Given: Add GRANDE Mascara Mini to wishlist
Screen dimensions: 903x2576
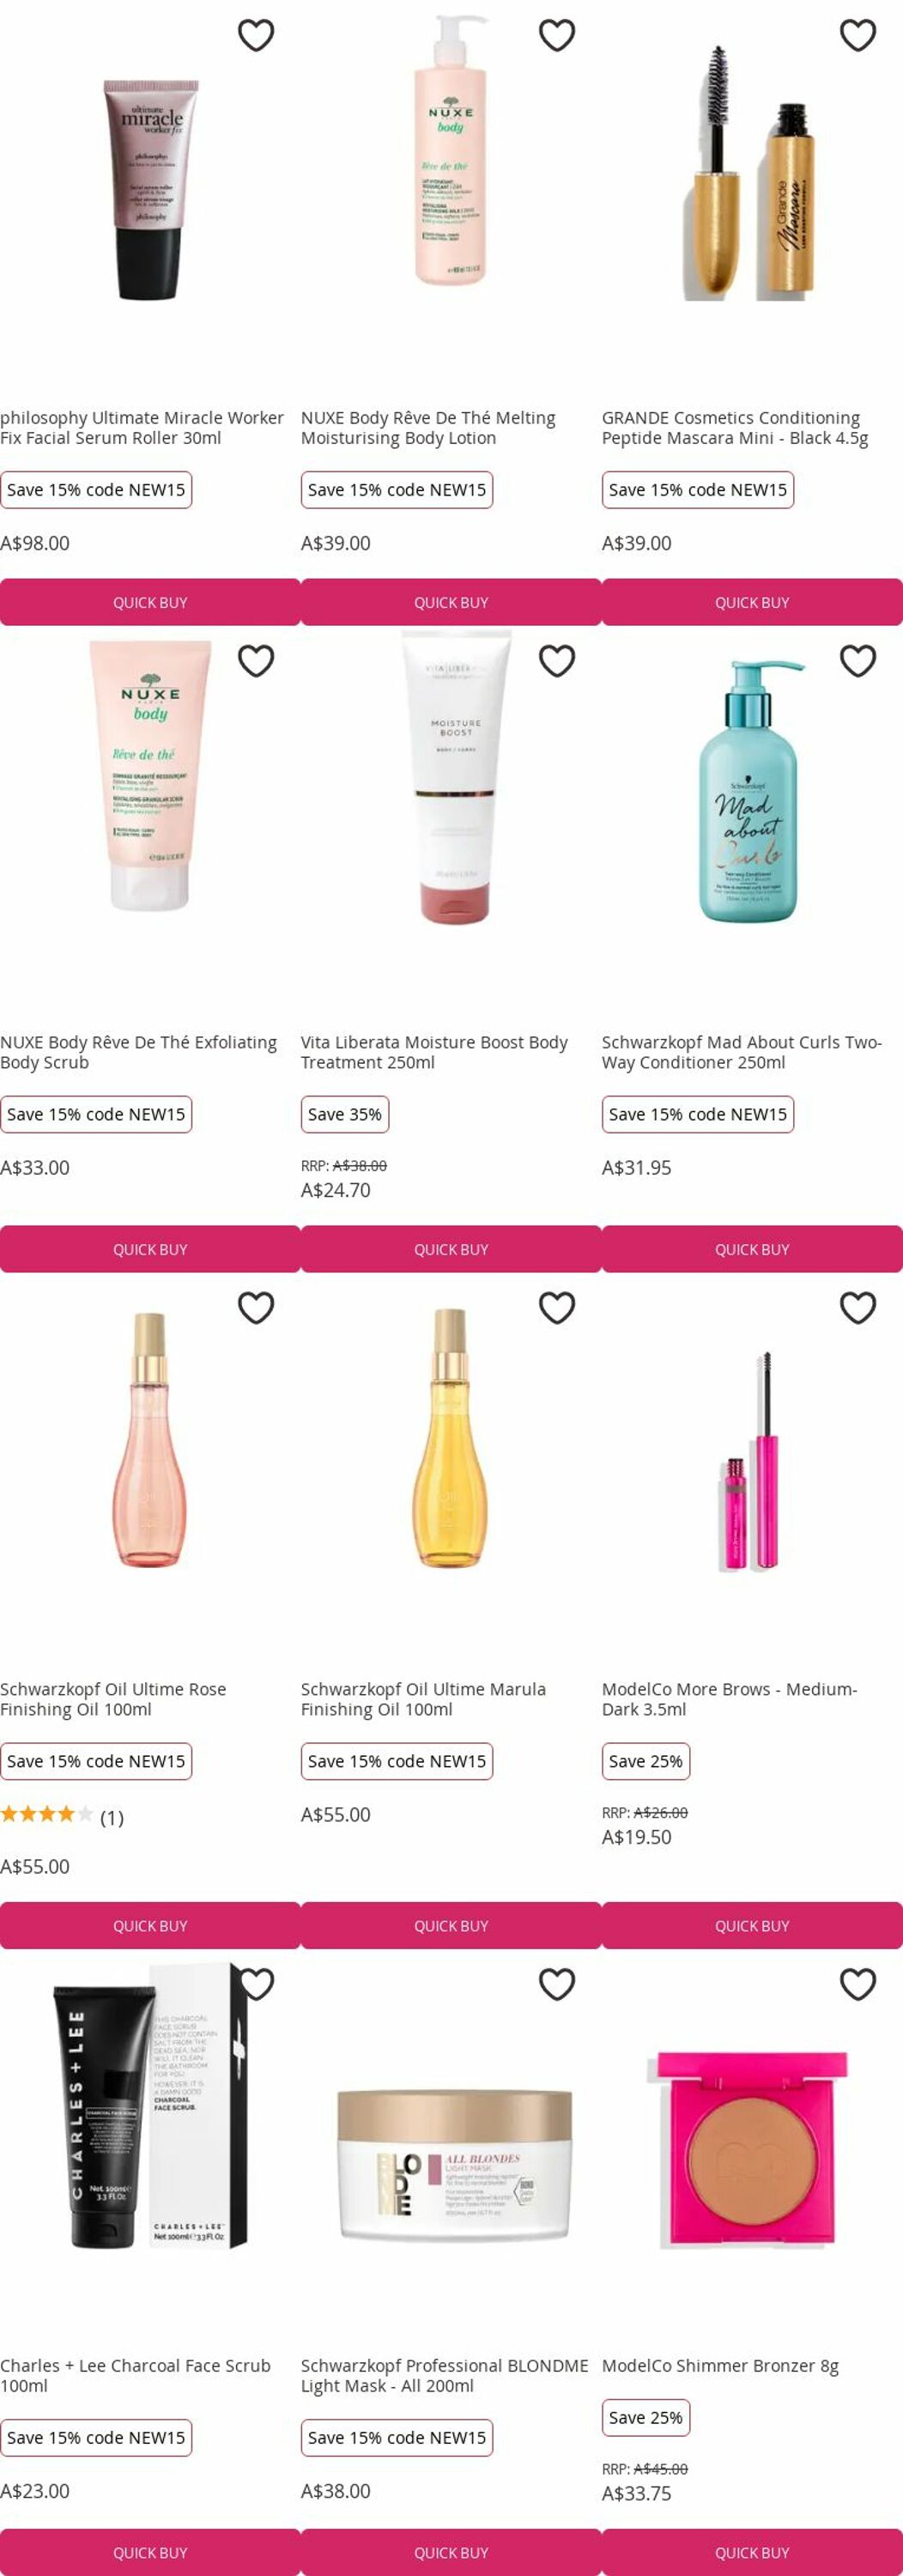Looking at the screenshot, I should (x=857, y=36).
